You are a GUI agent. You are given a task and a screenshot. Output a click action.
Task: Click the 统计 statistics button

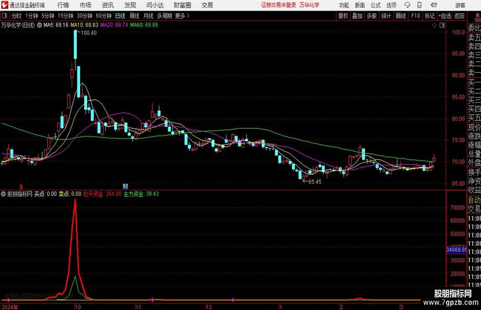point(386,16)
